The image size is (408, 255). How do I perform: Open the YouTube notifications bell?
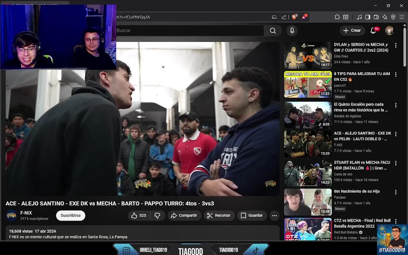pyautogui.click(x=373, y=31)
